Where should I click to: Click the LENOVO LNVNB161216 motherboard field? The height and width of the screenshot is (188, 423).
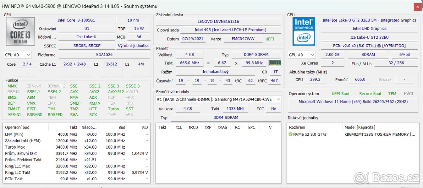click(x=218, y=21)
